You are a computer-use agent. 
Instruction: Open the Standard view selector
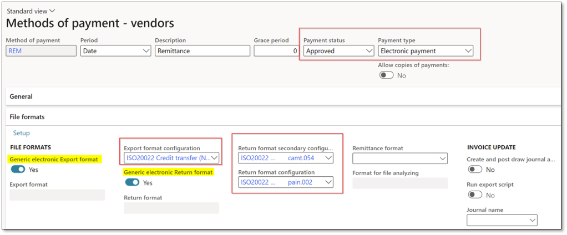[31, 11]
